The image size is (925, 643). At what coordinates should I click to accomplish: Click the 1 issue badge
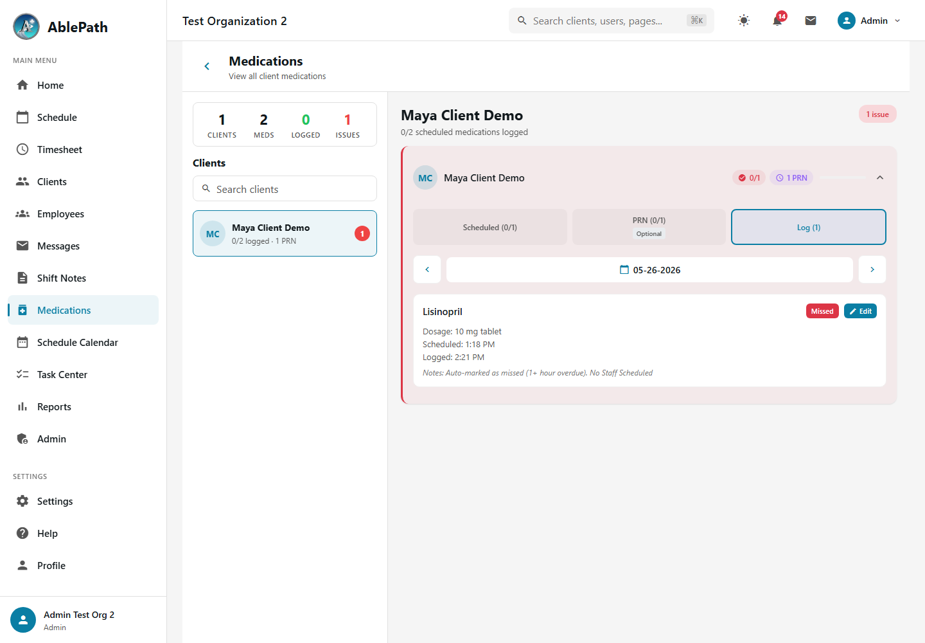tap(877, 114)
